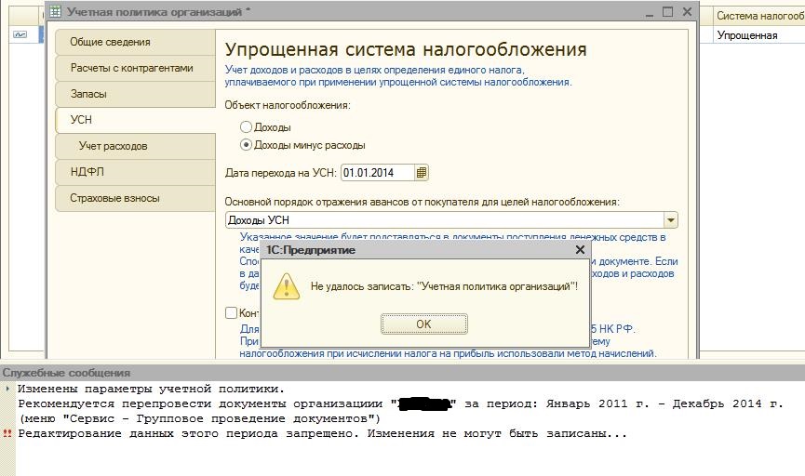Screen dimensions: 805x476
Task: Close the 1С:Предприятие error dialog
Action: point(580,250)
